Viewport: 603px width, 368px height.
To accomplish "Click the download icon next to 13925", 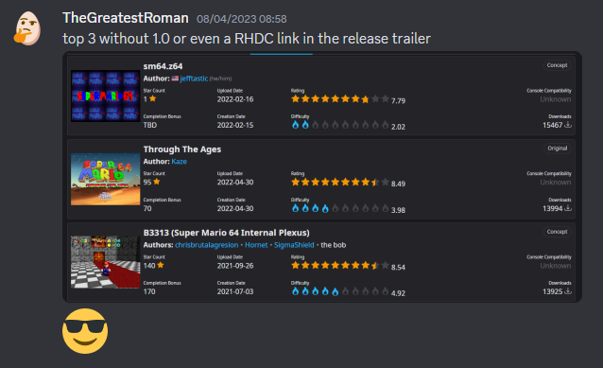I will coord(568,291).
